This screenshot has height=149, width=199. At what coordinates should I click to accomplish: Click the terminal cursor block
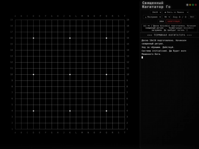click(142, 57)
